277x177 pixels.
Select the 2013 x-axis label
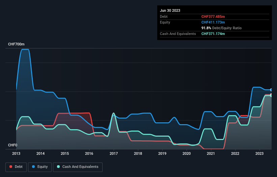point(16,153)
